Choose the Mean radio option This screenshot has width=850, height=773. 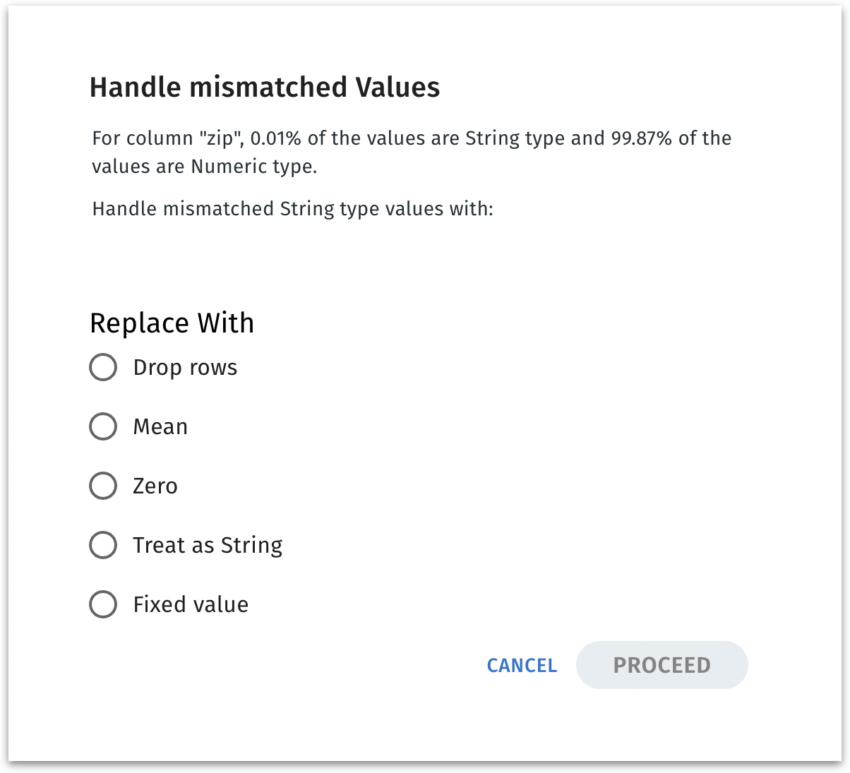click(103, 427)
